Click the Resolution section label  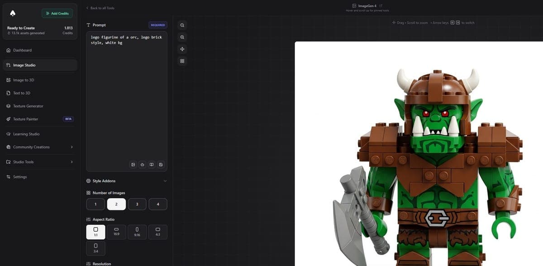click(101, 263)
